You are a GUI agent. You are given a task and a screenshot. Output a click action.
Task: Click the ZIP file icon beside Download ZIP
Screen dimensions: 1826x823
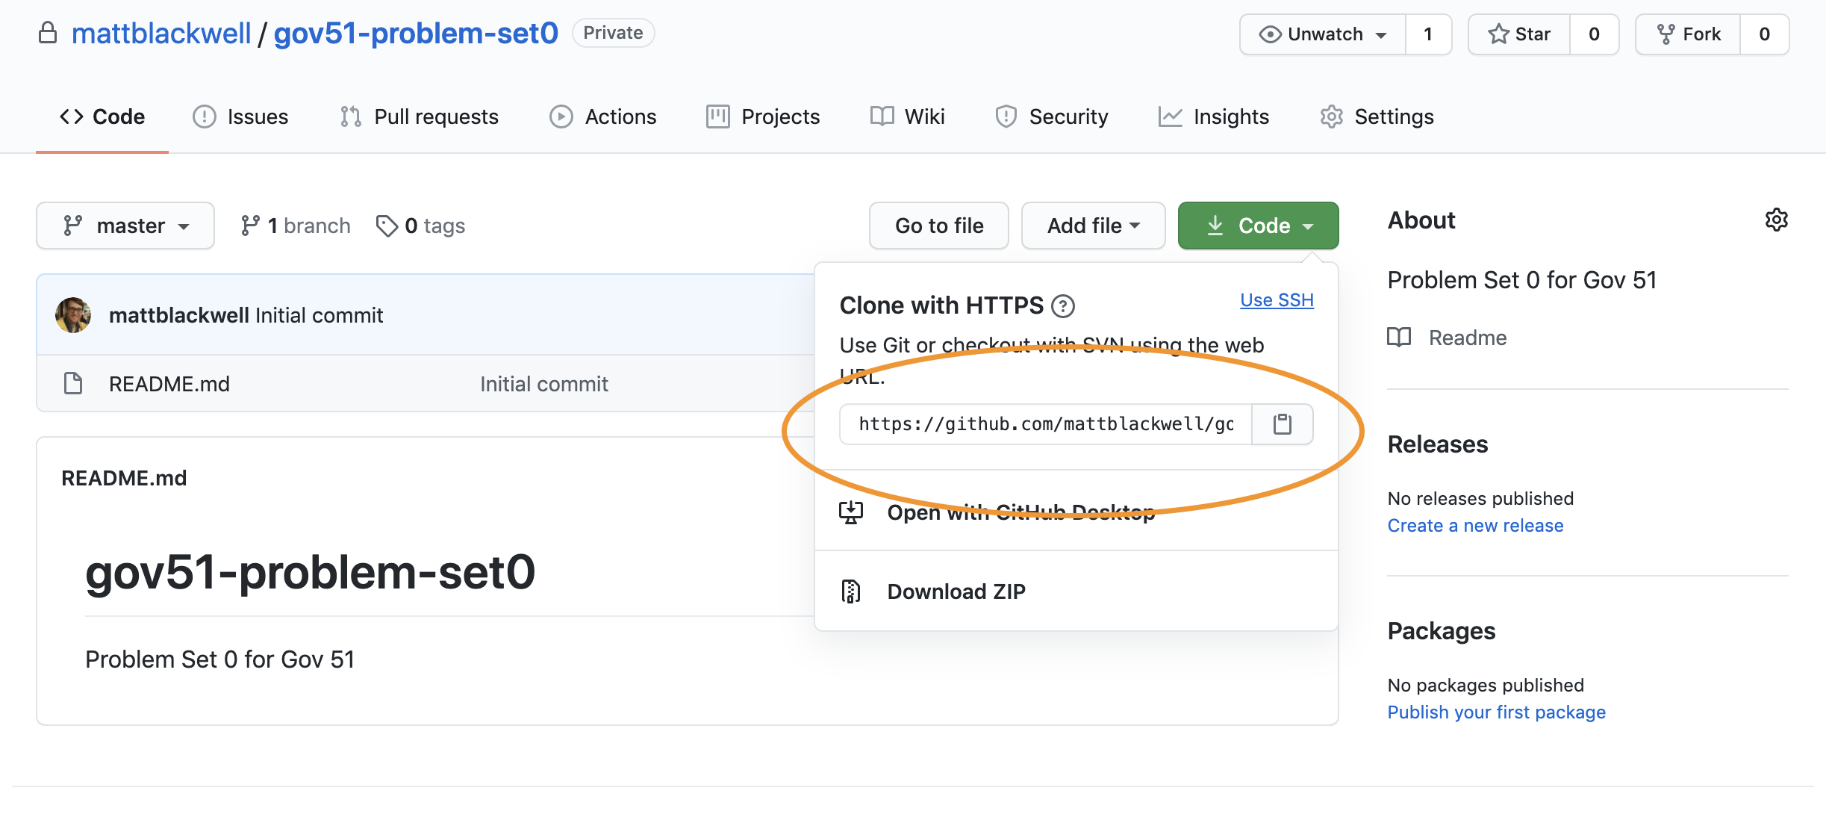851,591
